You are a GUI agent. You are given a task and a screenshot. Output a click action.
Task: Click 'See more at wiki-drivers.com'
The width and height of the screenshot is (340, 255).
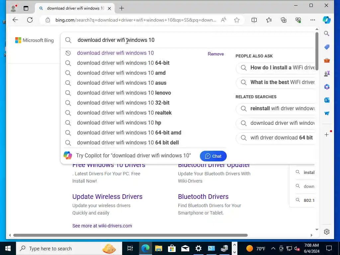tap(102, 226)
